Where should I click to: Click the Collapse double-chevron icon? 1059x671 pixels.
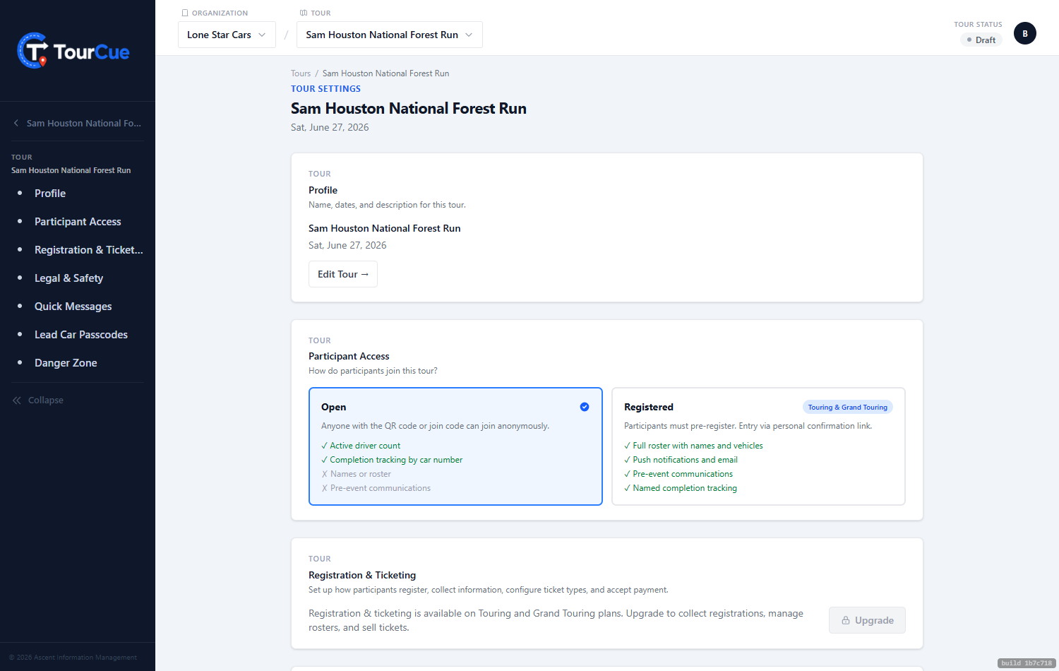tap(17, 400)
